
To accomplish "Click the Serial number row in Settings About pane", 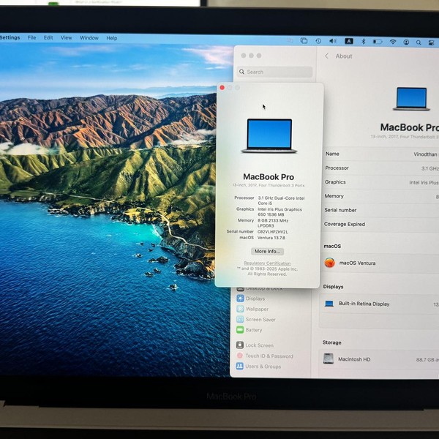I will (381, 210).
